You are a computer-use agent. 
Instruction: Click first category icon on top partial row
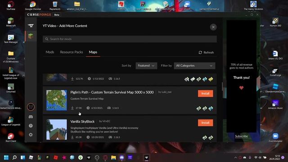point(187,79)
